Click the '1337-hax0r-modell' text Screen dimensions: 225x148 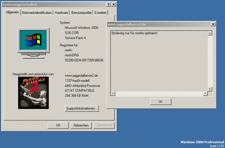(77, 81)
